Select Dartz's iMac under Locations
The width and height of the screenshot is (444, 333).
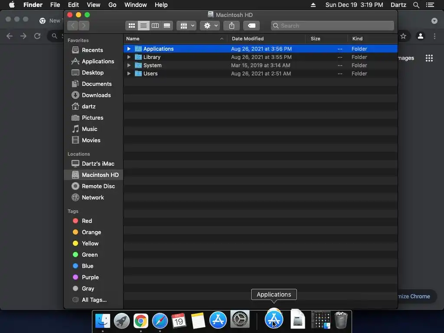[x=94, y=163]
